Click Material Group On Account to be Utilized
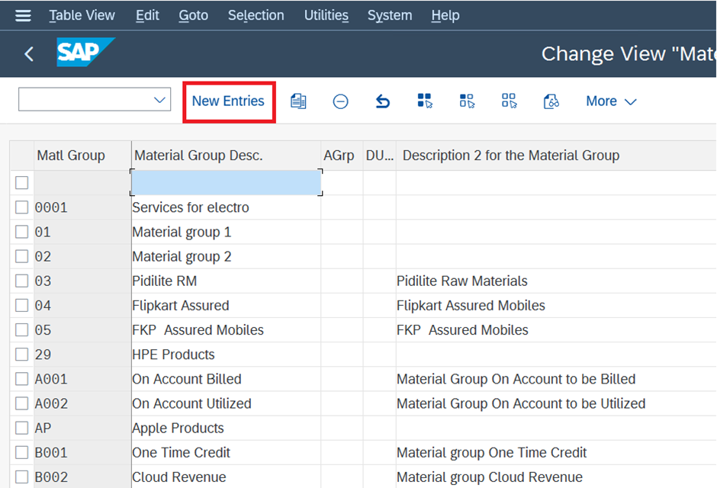 [556, 403]
